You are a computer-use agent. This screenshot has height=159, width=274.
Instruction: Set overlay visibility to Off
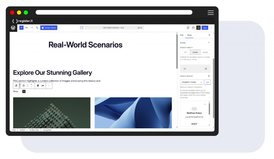pyautogui.click(x=185, y=52)
